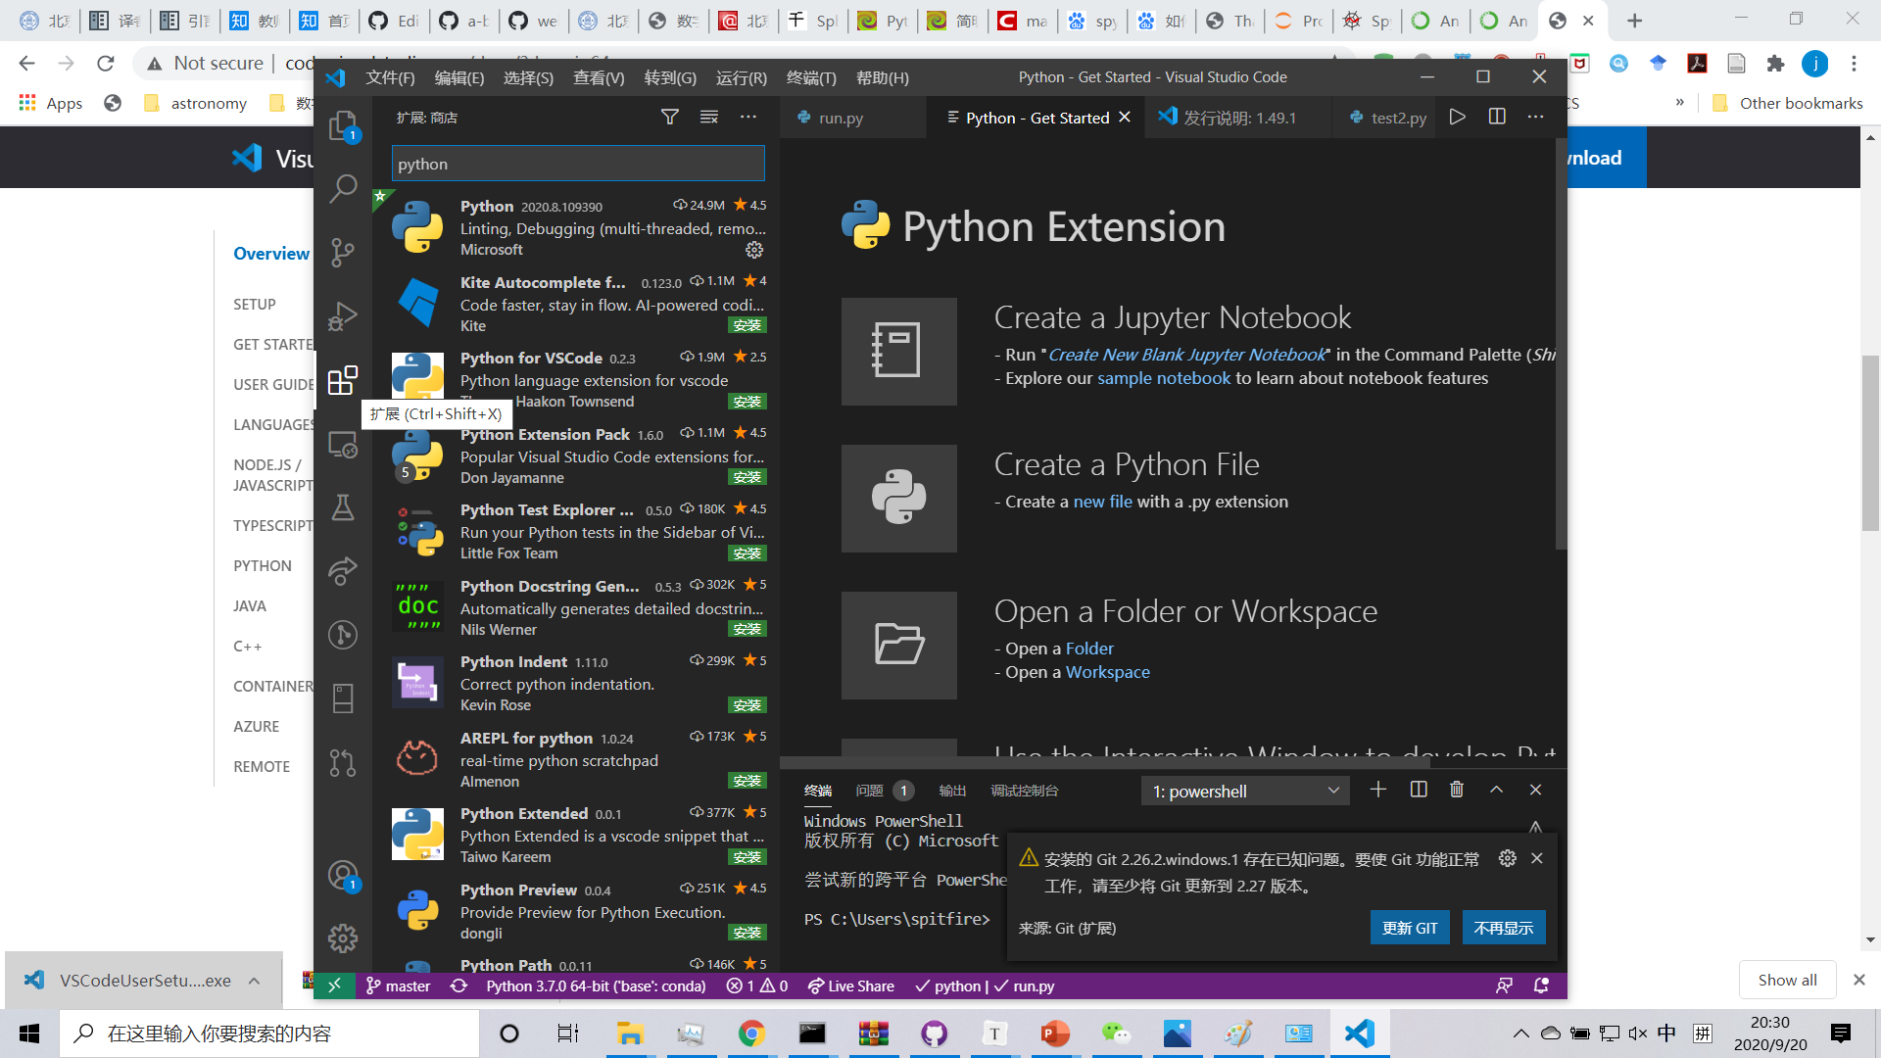Viewport: 1881px width, 1058px height.
Task: Show errors and warnings from status bar
Action: [x=757, y=986]
